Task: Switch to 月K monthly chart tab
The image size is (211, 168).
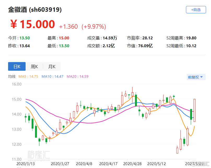Action: (x=52, y=67)
